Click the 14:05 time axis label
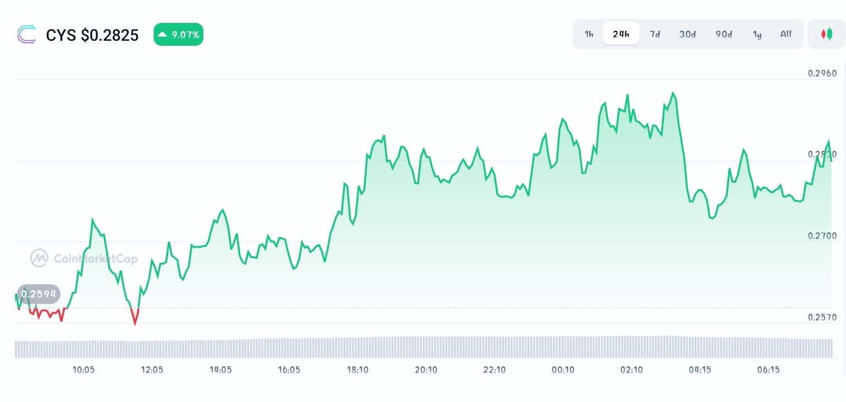This screenshot has width=846, height=402. click(x=221, y=370)
